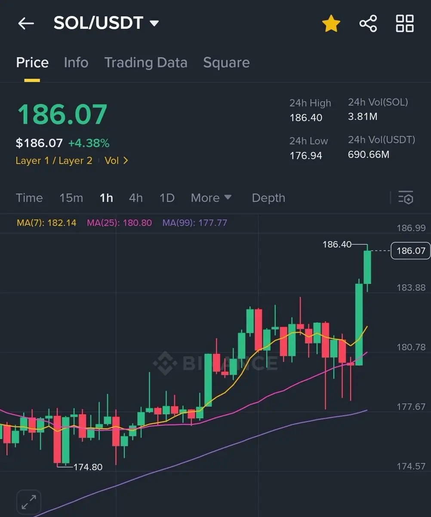Tap the 24h Vol(USDT) value 690.66M
431x517 pixels.
point(369,154)
